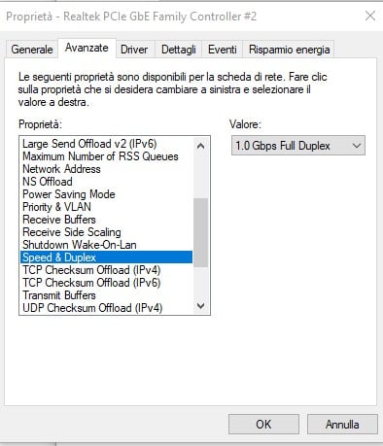Cancel with the Annulla button
This screenshot has height=446, width=383.
342,424
